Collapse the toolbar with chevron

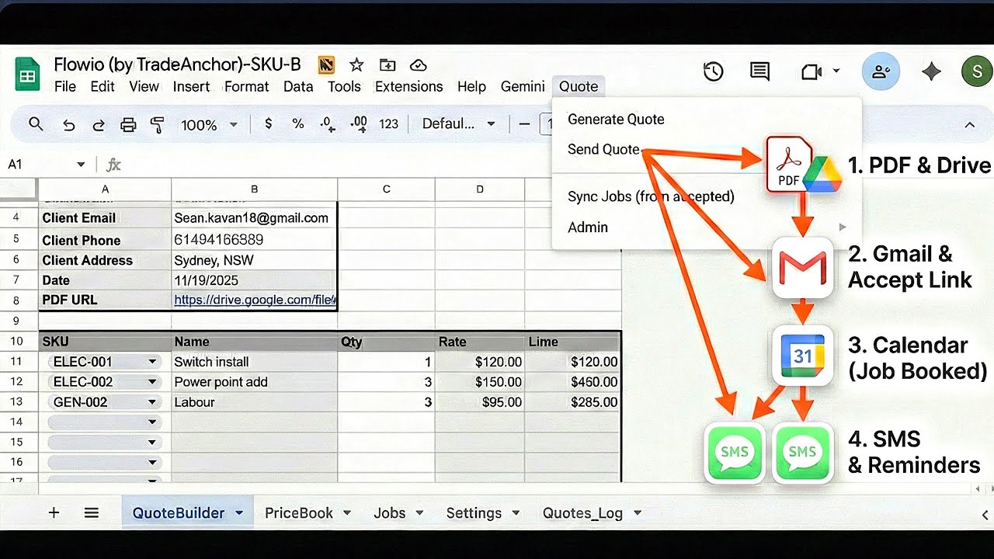(x=969, y=124)
